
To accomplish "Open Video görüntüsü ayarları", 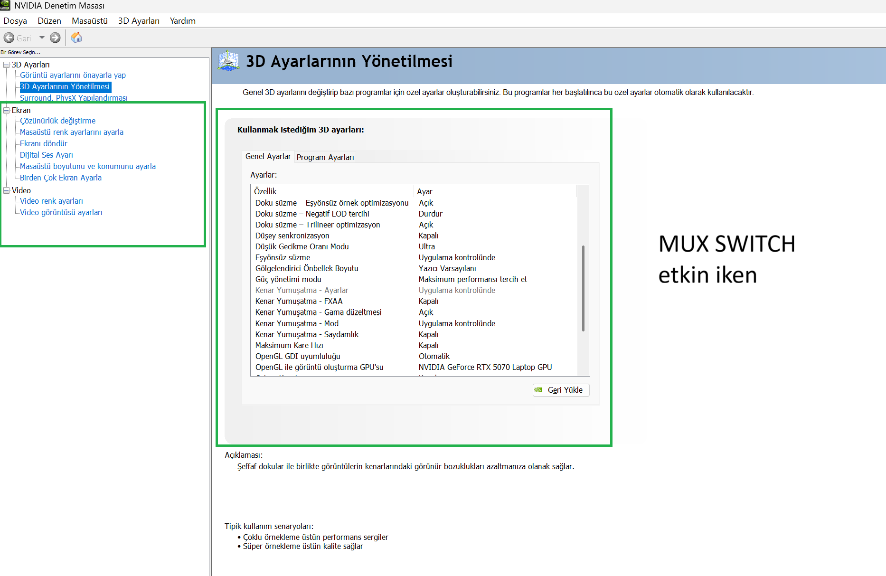I will [61, 212].
